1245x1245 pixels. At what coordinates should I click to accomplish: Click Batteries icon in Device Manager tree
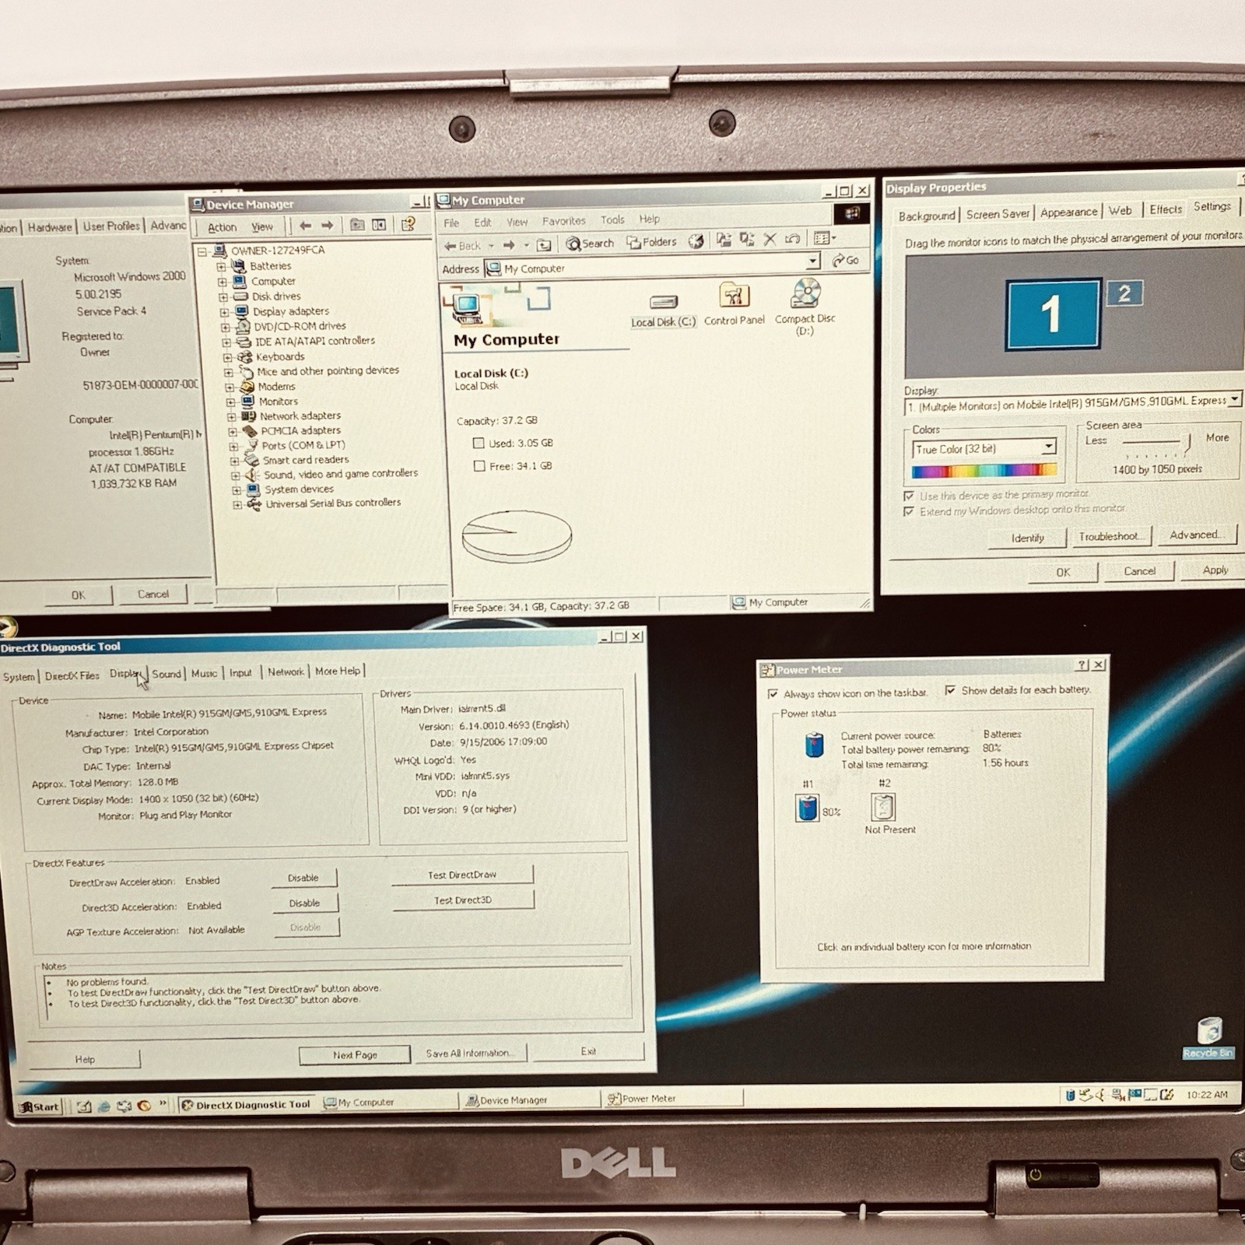tap(239, 265)
